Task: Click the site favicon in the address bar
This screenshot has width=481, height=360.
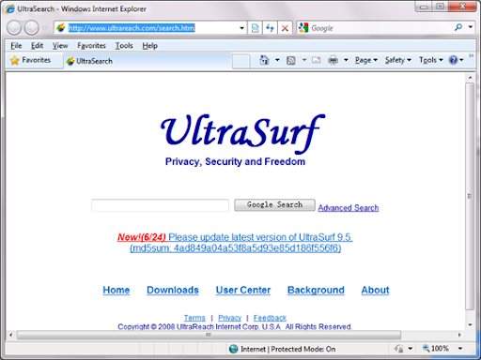Action: [61, 28]
